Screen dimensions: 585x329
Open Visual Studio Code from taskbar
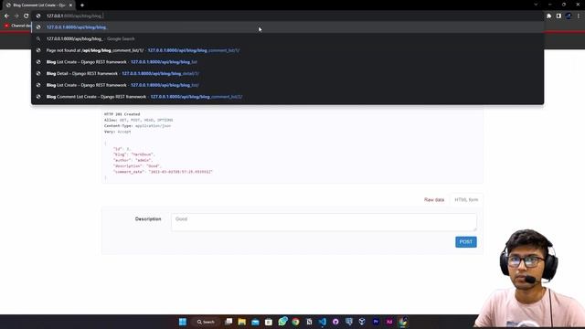coord(323,322)
